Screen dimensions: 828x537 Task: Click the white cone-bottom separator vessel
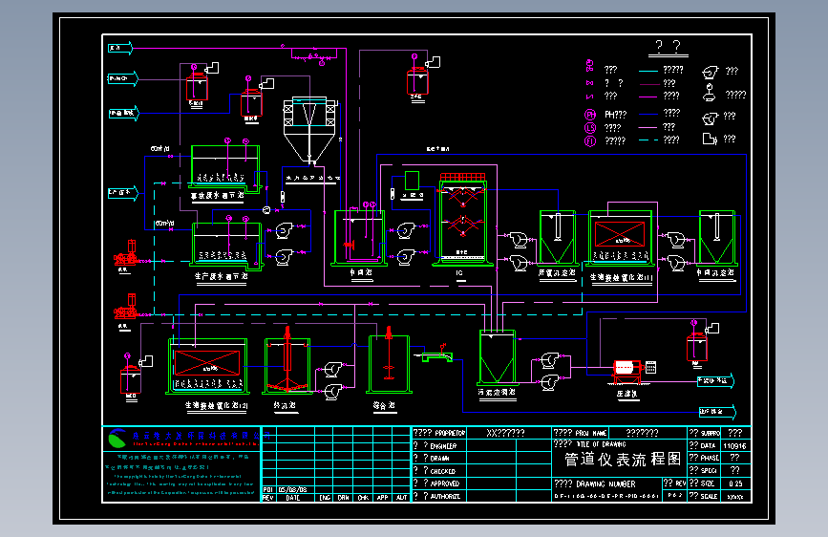click(x=309, y=130)
